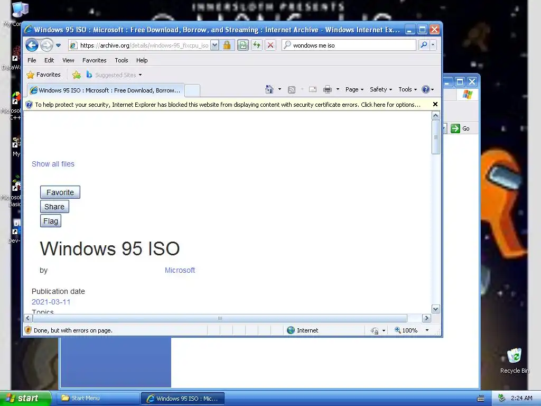Viewport: 541px width, 406px height.
Task: Open the Microsoft author link
Action: tap(180, 270)
